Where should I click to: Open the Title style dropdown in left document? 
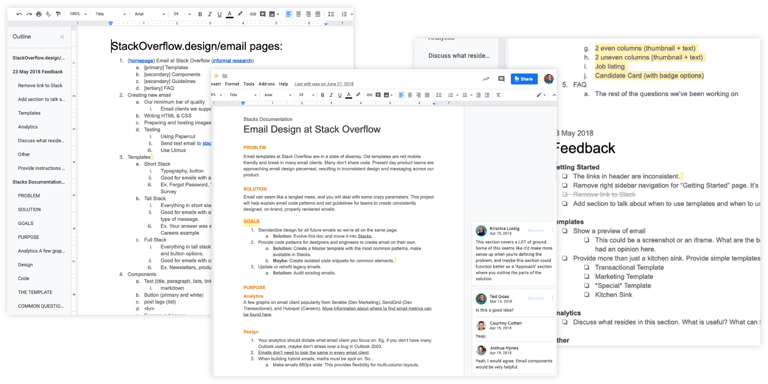(110, 14)
